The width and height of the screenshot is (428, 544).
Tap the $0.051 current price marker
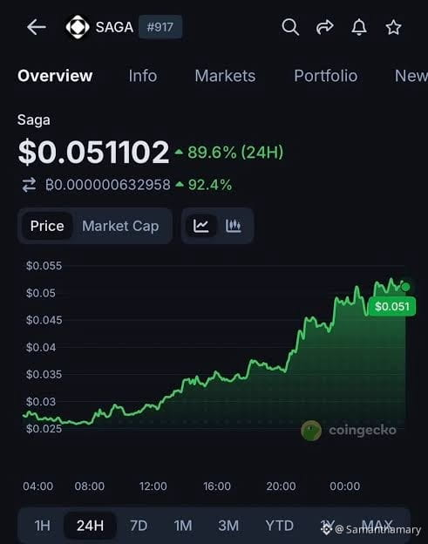pyautogui.click(x=392, y=306)
